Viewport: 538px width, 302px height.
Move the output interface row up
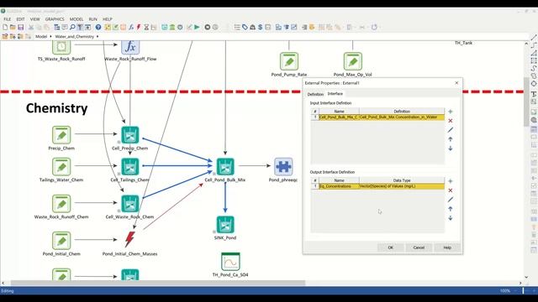coord(451,209)
